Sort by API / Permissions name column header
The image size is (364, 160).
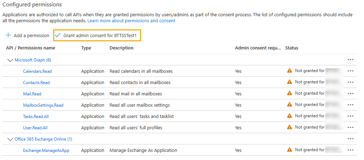tap(30, 48)
